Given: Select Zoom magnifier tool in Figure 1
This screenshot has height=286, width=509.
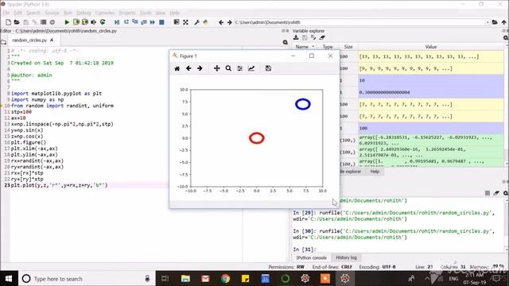Looking at the screenshot, I should click(x=228, y=68).
